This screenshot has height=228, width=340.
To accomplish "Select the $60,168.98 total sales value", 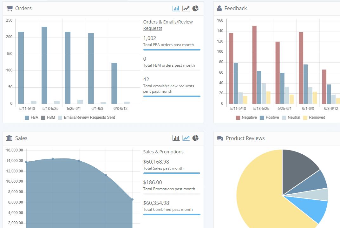I will [156, 162].
